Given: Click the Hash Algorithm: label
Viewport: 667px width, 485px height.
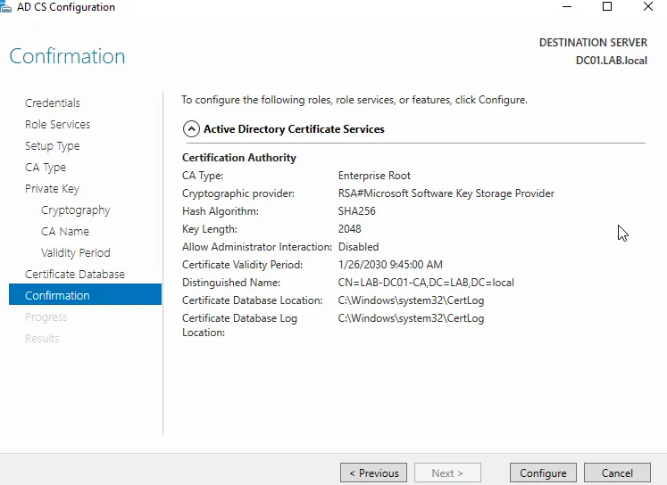Looking at the screenshot, I should pyautogui.click(x=221, y=211).
